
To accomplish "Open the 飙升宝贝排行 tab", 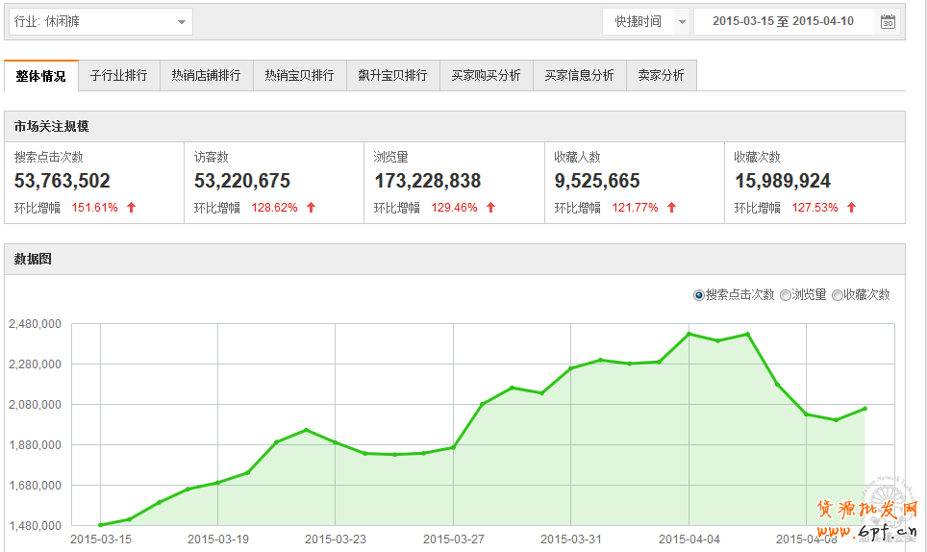I will (392, 76).
